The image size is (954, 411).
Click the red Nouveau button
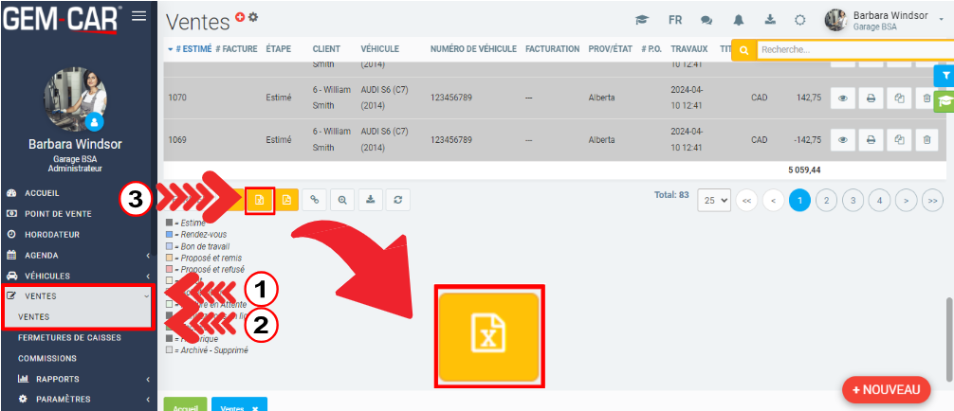(886, 389)
